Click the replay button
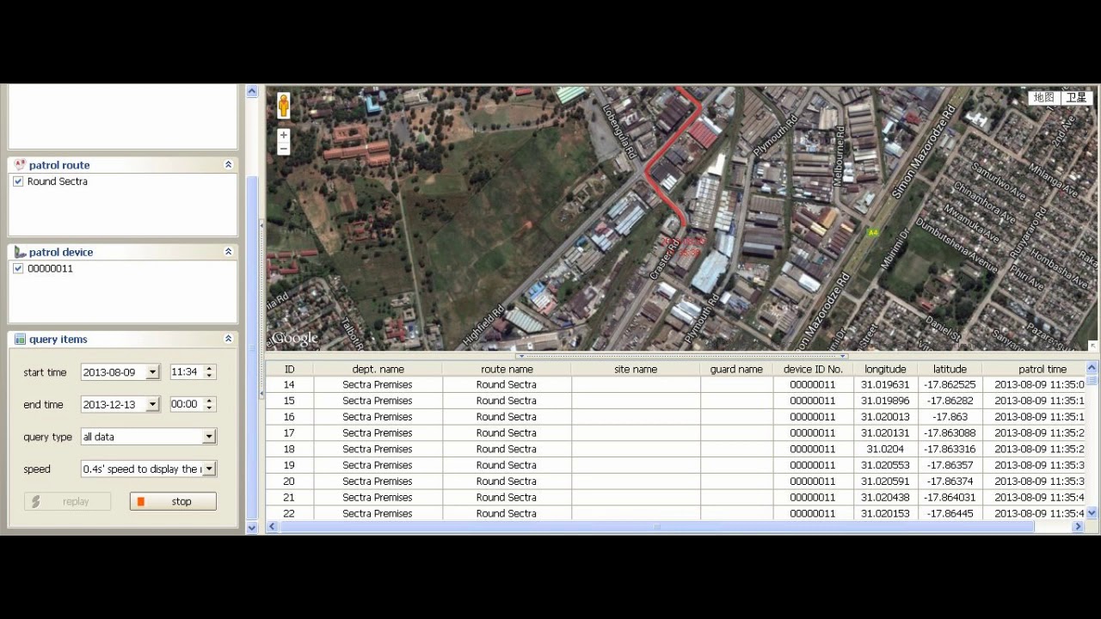Screen dimensions: 1101x619 [67, 501]
